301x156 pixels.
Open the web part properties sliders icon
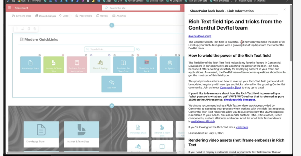pos(23,29)
